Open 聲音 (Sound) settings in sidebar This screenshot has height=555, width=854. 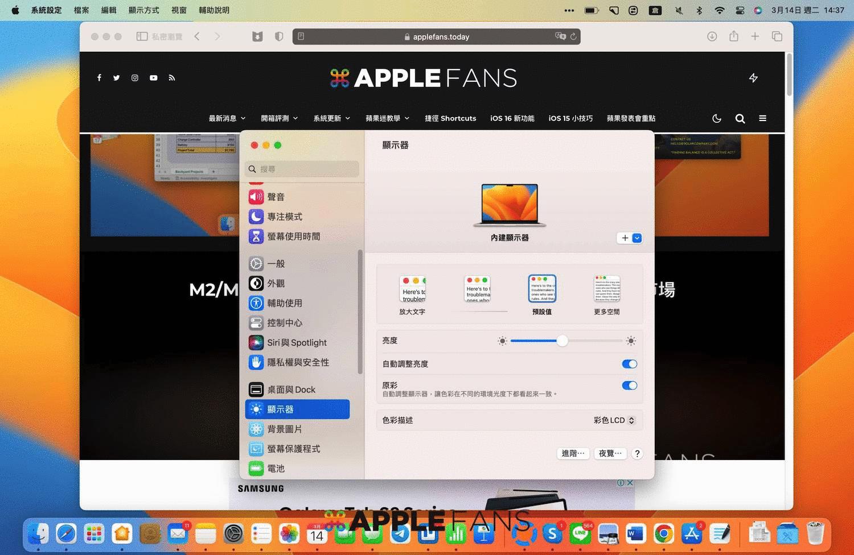tap(277, 197)
